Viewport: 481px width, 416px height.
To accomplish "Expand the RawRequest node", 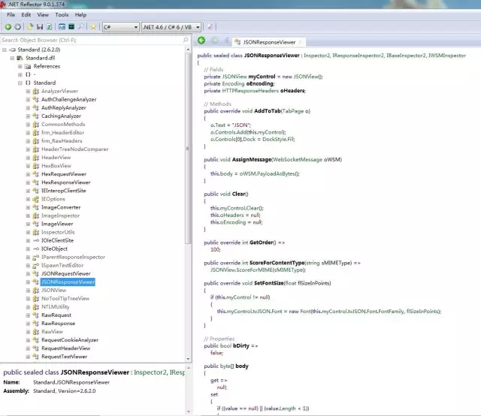I will (28, 315).
